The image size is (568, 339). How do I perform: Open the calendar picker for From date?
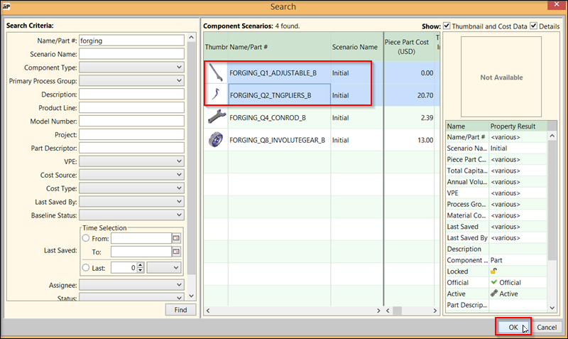point(177,238)
